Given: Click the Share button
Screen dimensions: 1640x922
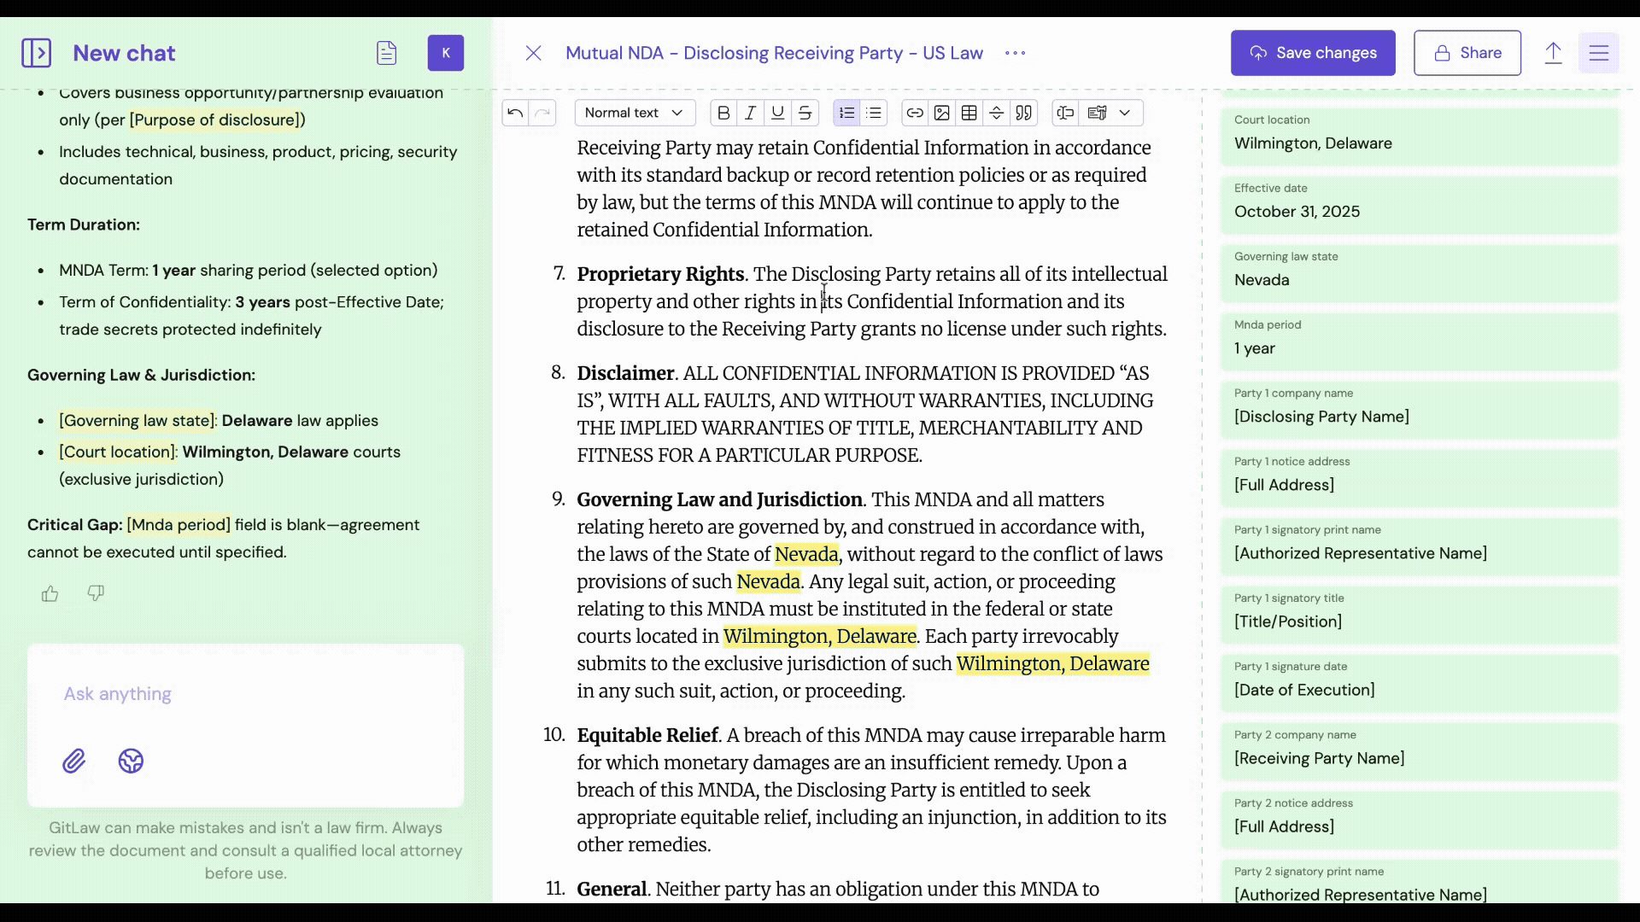Looking at the screenshot, I should click(x=1467, y=53).
